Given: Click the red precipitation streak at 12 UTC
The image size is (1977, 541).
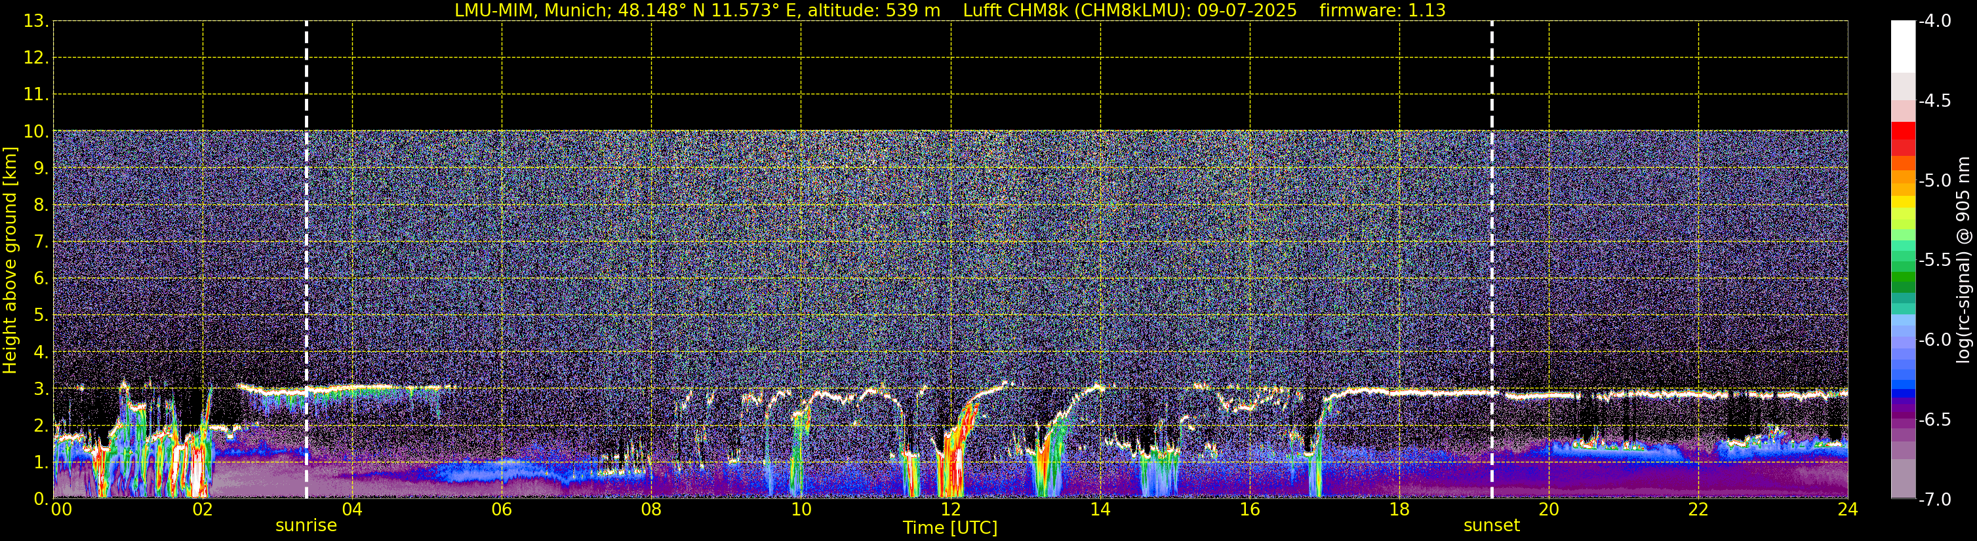Looking at the screenshot, I should [953, 456].
